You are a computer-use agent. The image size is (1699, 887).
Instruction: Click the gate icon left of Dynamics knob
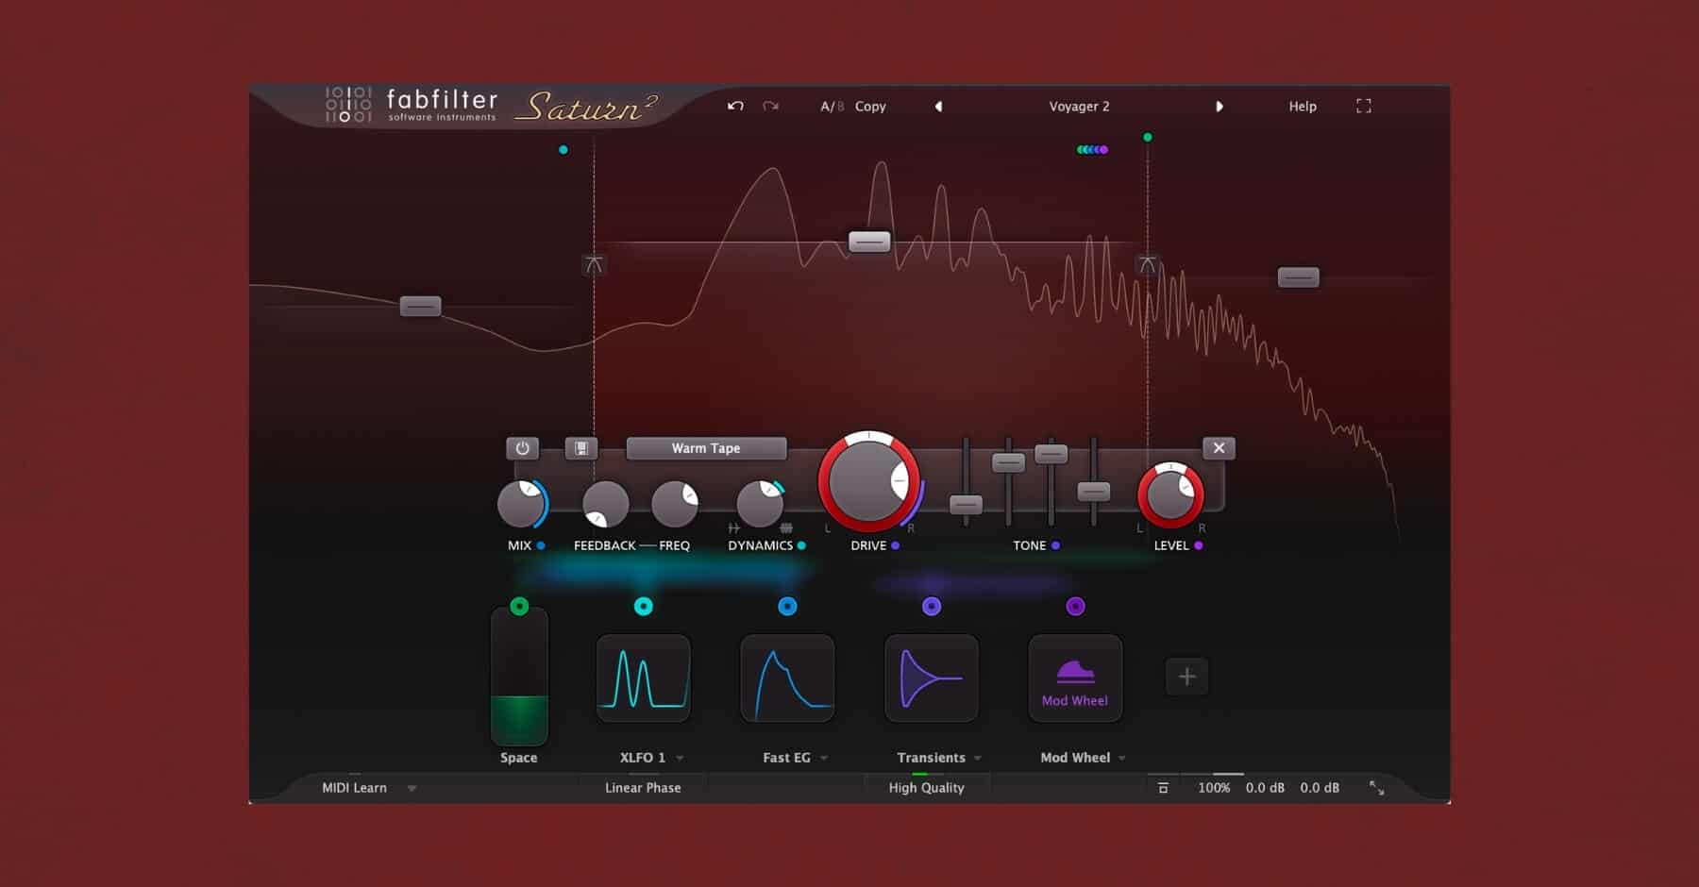click(733, 528)
